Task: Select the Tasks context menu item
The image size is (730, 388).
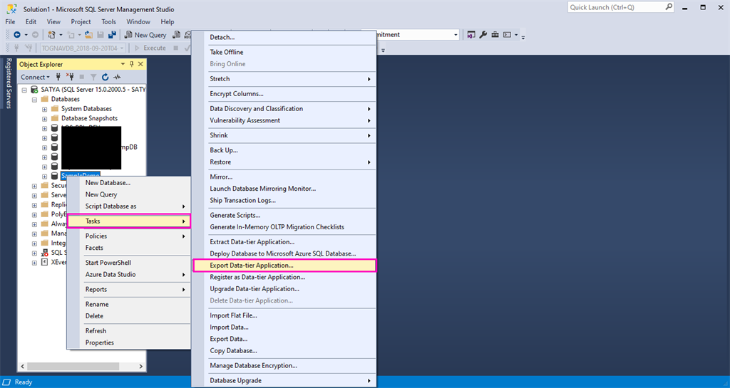Action: click(129, 221)
